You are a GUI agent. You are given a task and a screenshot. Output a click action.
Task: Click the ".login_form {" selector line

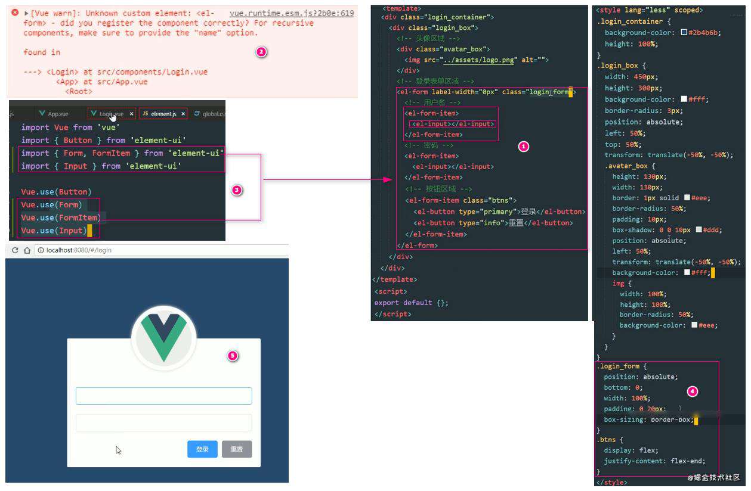[622, 366]
